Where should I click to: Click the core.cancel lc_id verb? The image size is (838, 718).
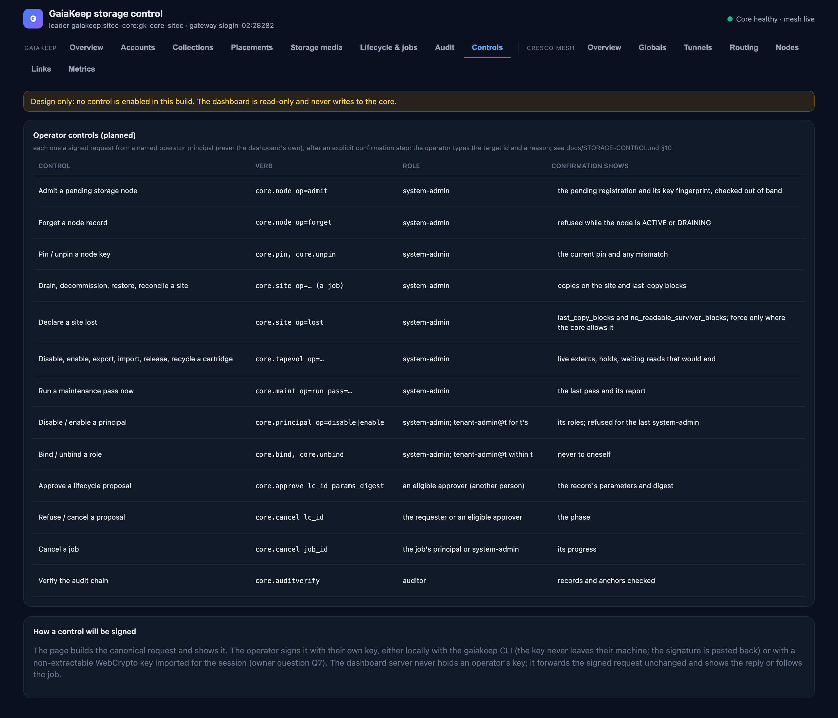click(289, 517)
